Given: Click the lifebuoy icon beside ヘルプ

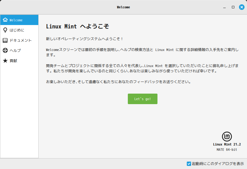Looking at the screenshot, I should (x=5, y=50).
